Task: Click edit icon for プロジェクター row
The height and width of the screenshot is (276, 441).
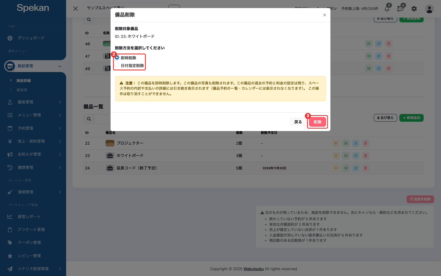Action: [356, 143]
